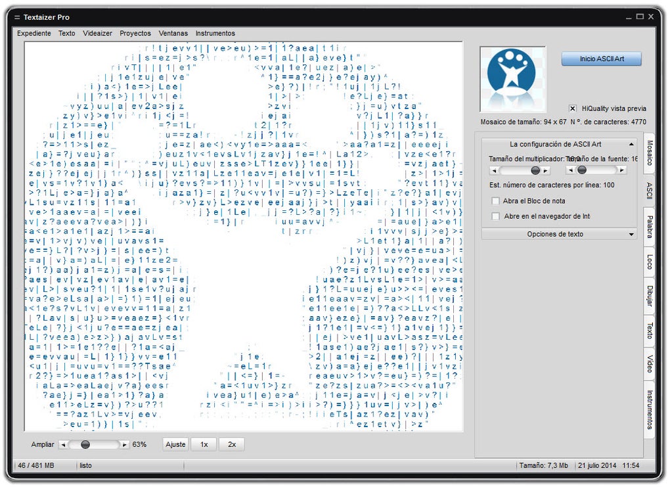The image size is (670, 487).
Task: Disable the HiQuality vista previa checkbox
Action: tap(572, 108)
